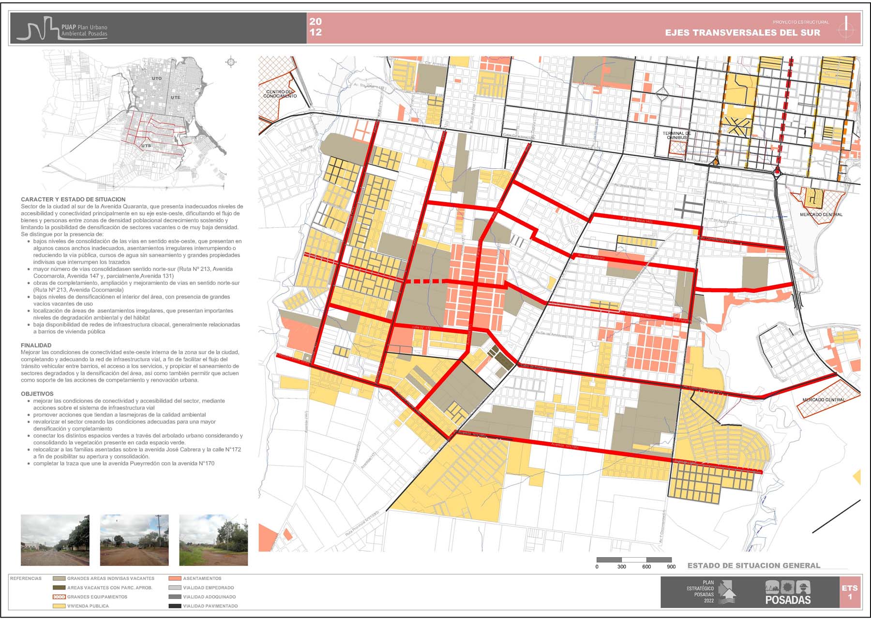Click the POSADAS wordmark in the footer

[788, 600]
